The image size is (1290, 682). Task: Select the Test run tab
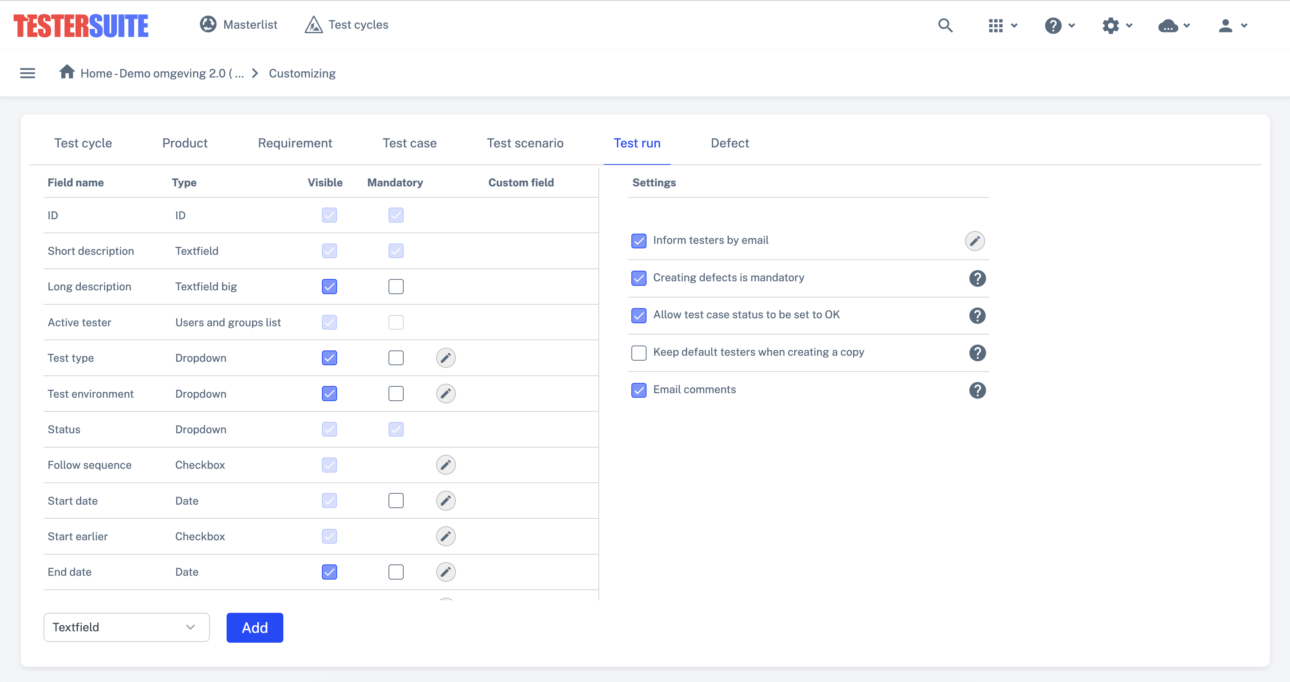pyautogui.click(x=637, y=143)
